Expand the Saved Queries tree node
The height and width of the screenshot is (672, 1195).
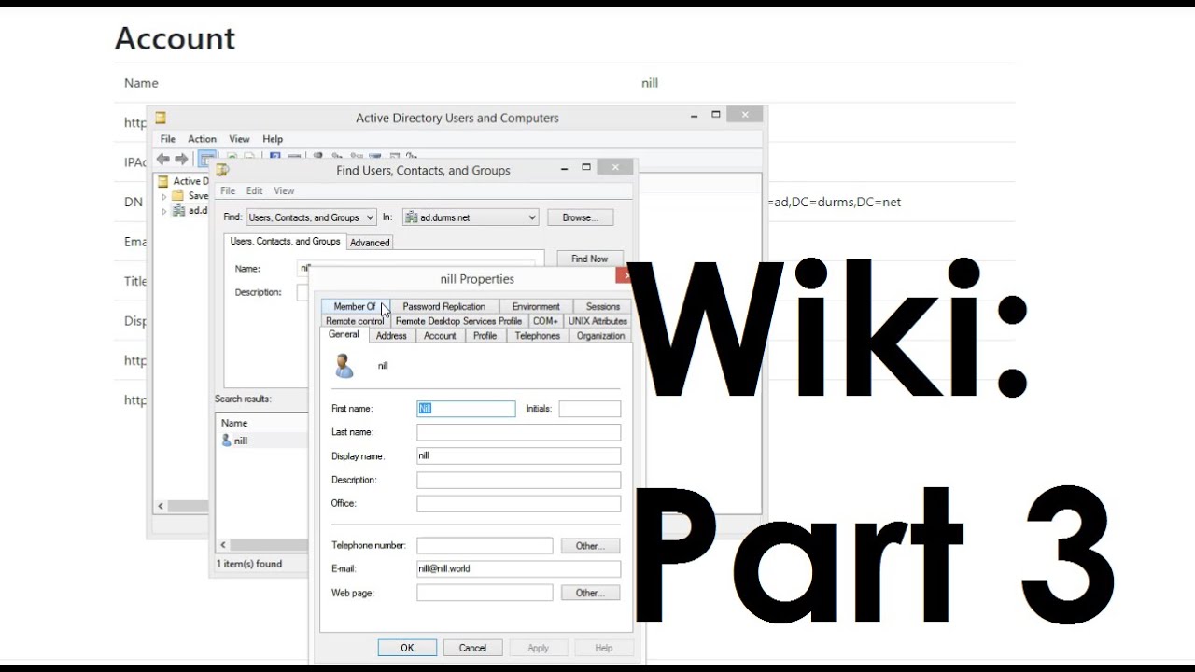[164, 196]
